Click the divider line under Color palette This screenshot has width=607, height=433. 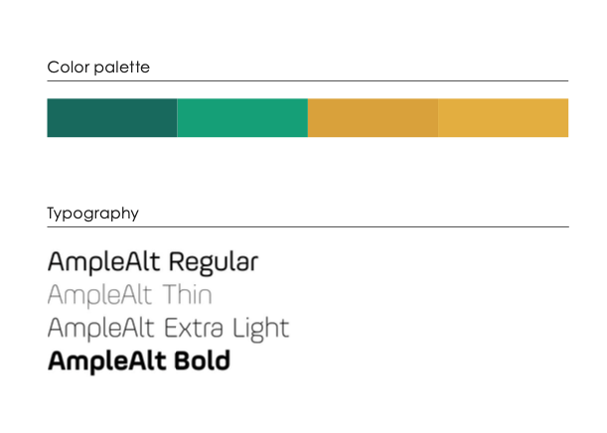pos(307,81)
